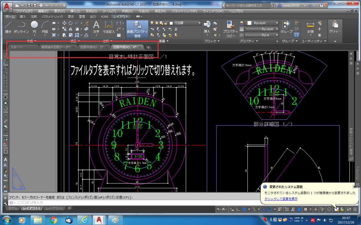The width and height of the screenshot is (361, 225).
Task: Select the 円弧 (Arc) tool
Action: pos(45,27)
